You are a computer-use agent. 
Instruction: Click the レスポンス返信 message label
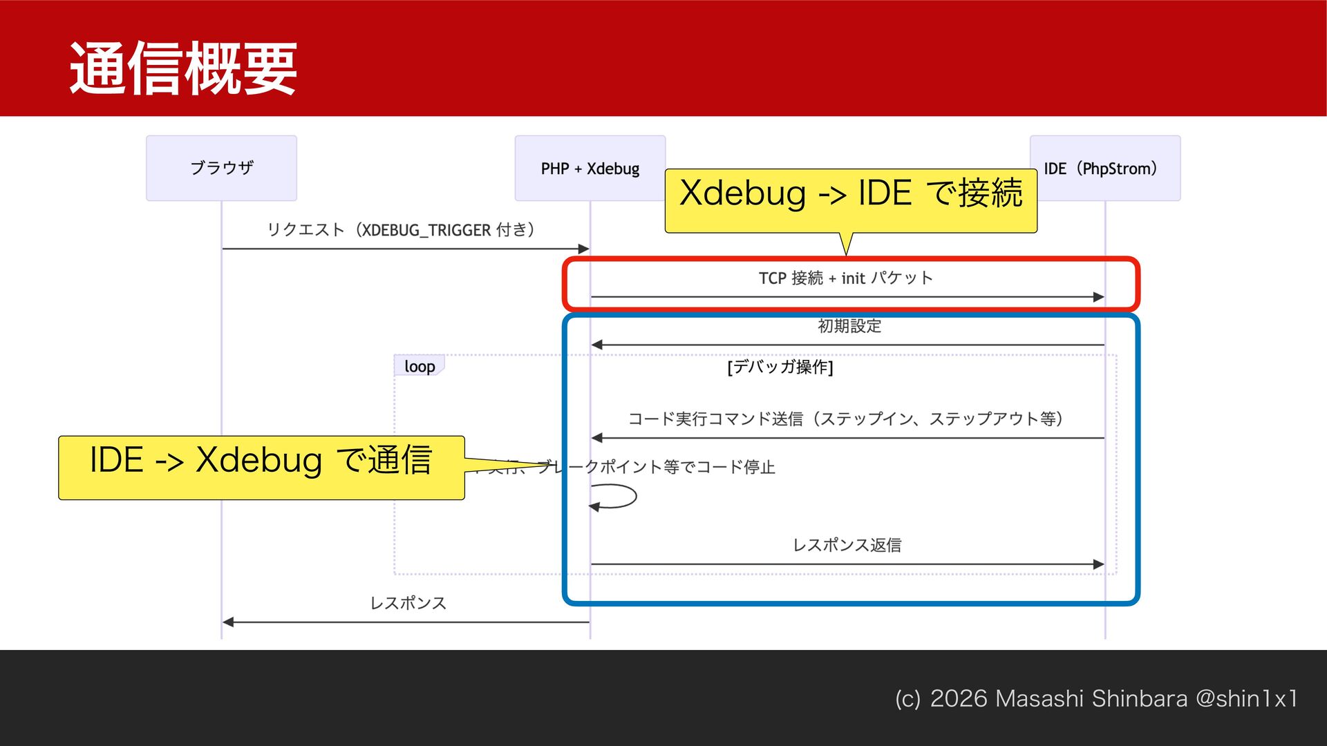847,545
